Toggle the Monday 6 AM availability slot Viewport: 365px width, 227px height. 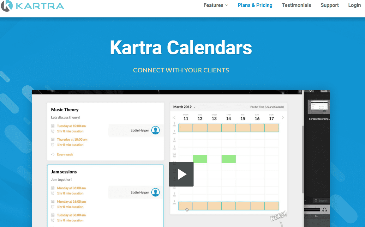coord(185,128)
